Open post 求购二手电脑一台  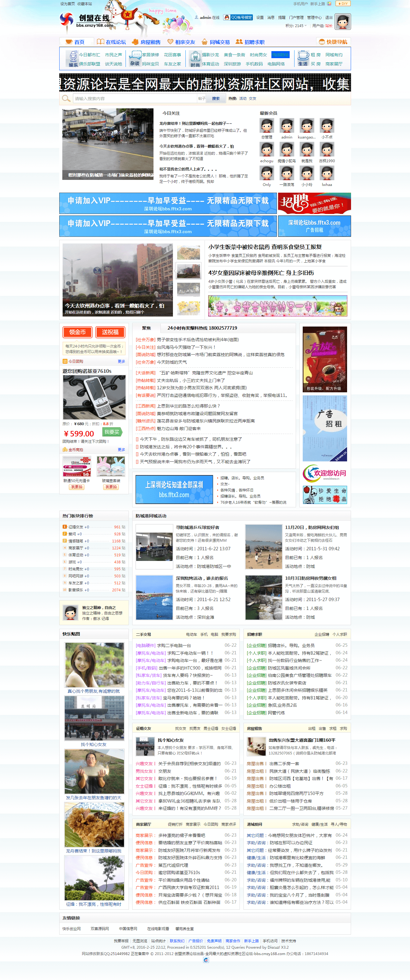[x=174, y=645]
